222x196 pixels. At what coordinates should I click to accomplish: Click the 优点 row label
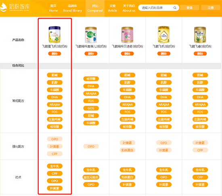coord(18,177)
